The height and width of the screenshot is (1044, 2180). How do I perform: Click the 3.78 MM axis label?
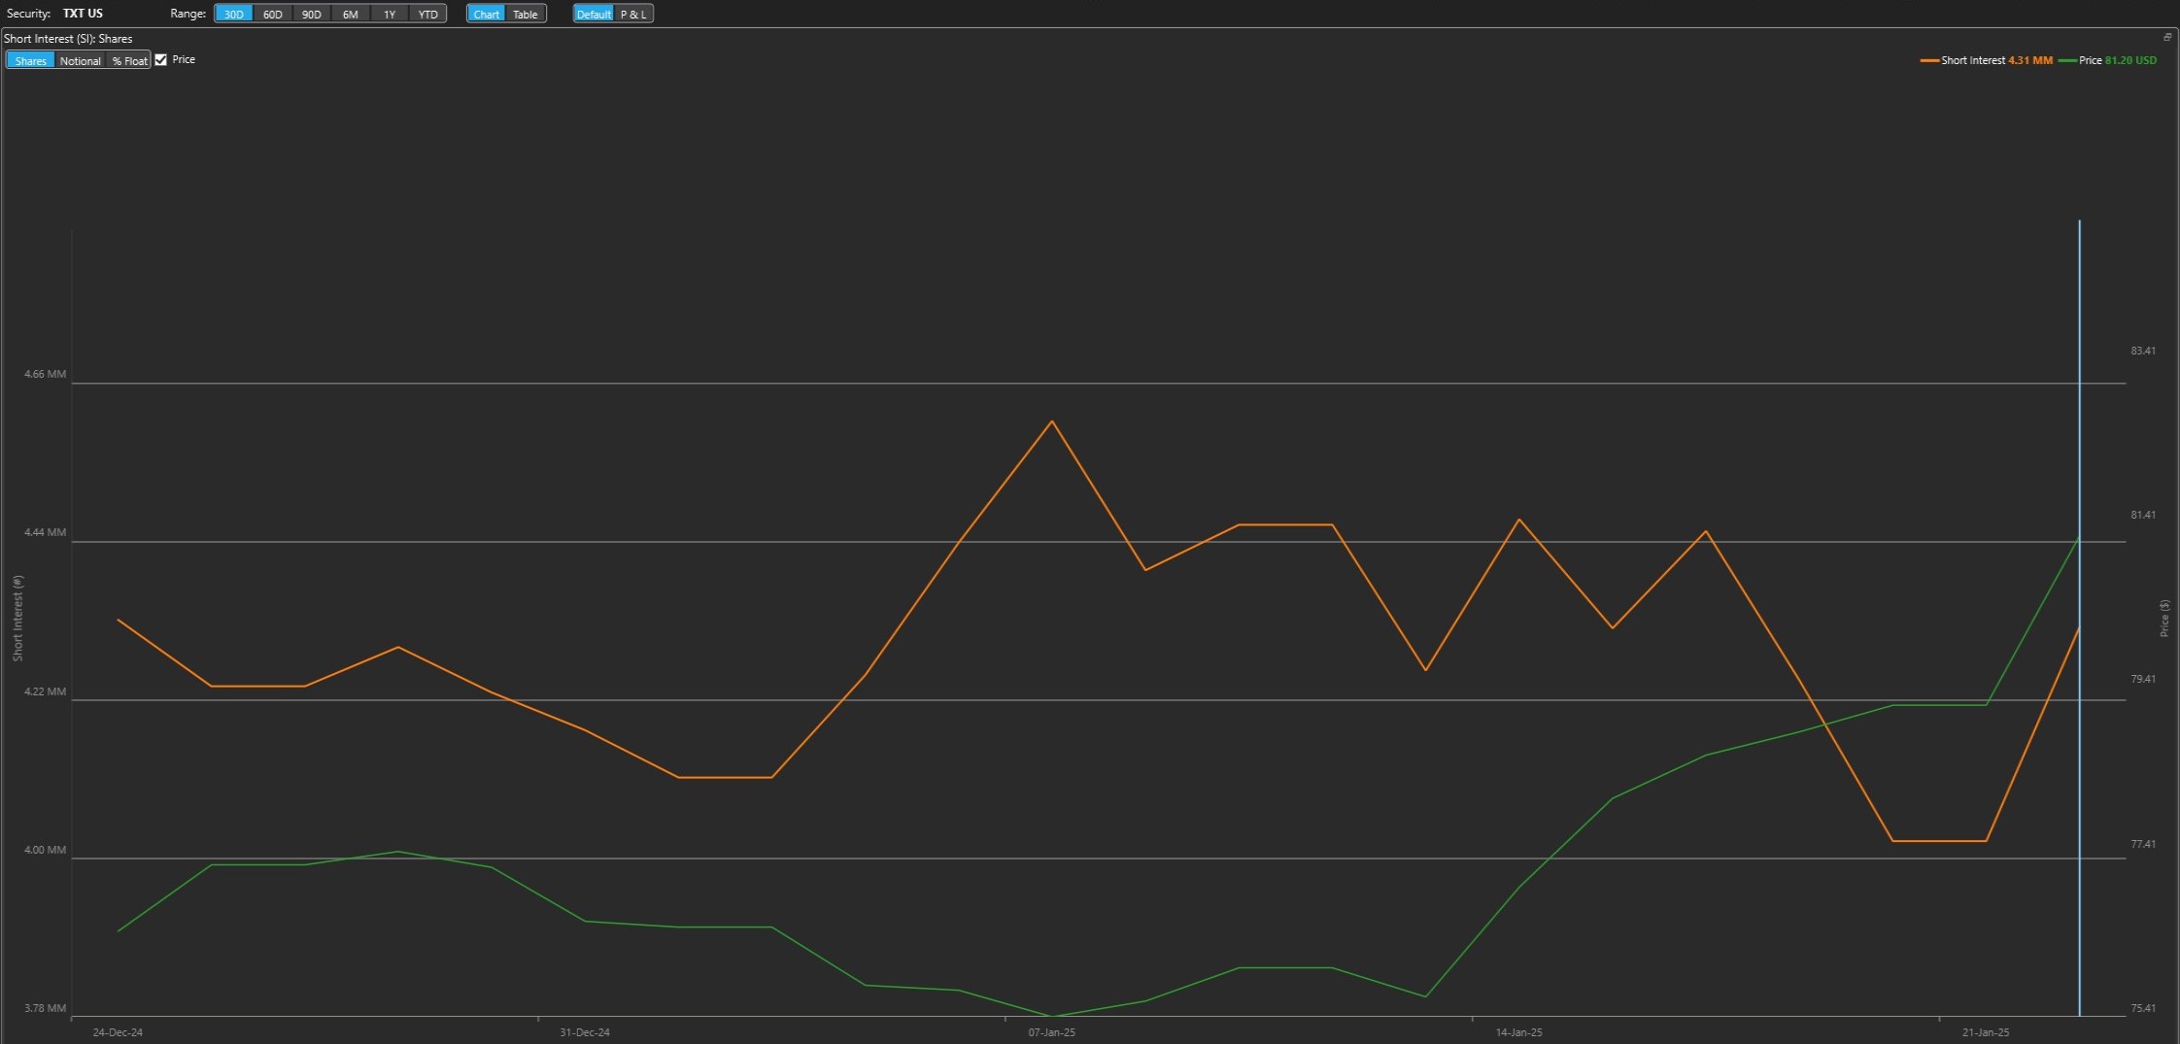pos(46,1008)
